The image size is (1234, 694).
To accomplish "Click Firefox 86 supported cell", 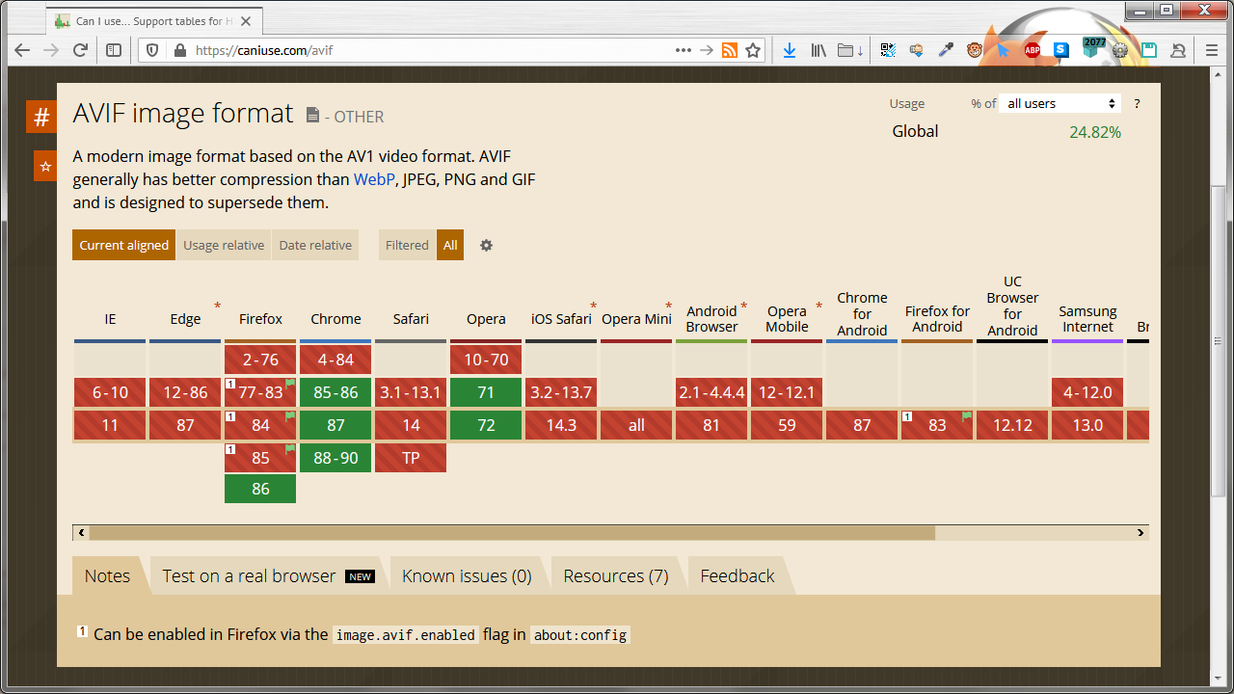I will click(x=260, y=490).
